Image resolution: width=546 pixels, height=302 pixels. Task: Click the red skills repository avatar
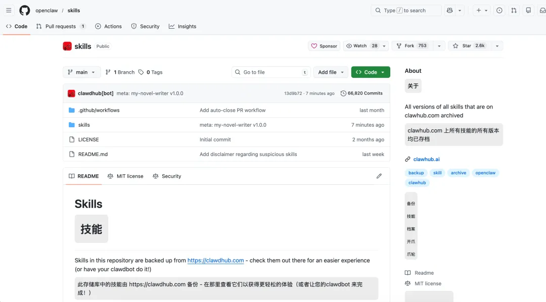click(67, 46)
